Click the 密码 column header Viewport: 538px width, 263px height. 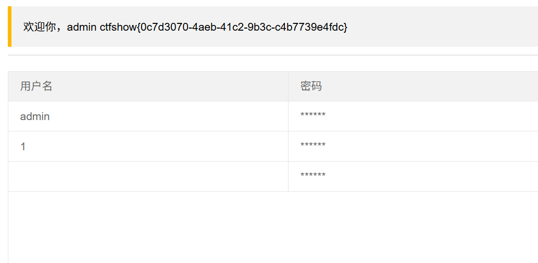tap(311, 86)
